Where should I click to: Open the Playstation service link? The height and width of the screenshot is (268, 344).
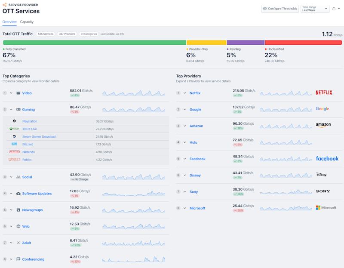click(30, 121)
